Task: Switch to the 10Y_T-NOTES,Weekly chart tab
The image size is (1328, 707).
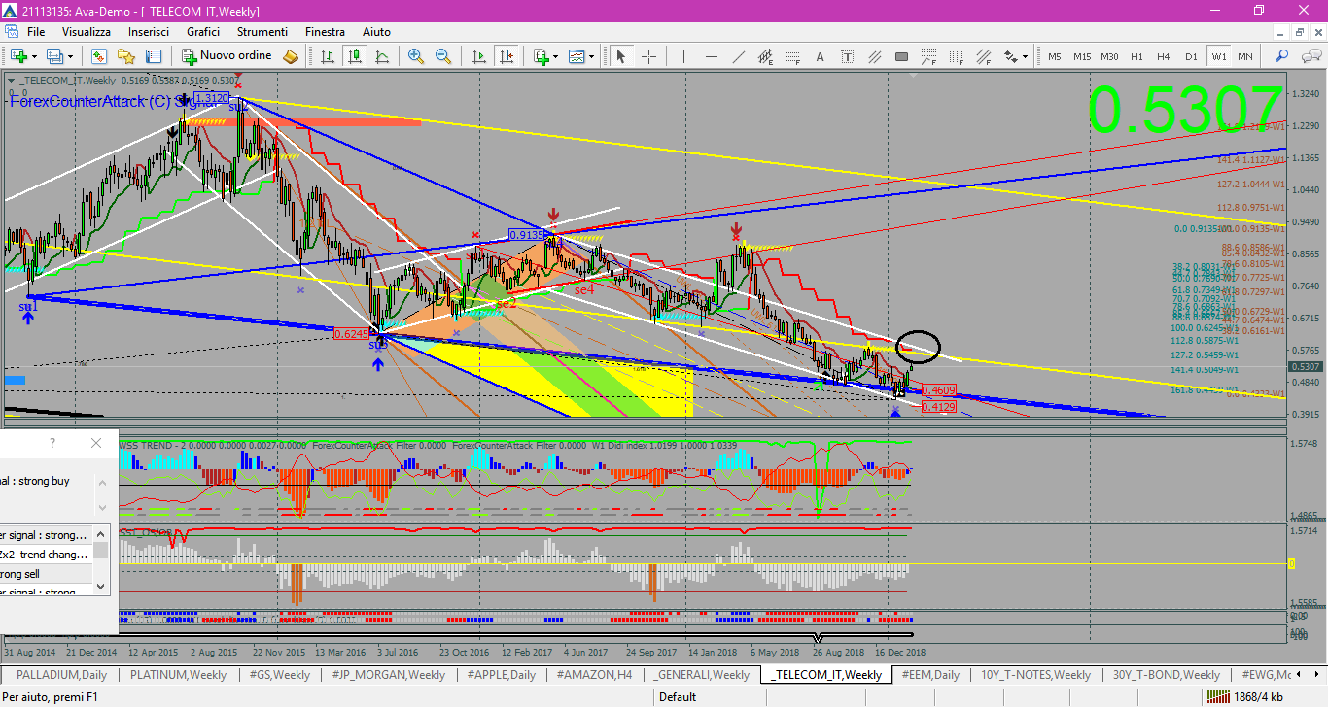Action: (1035, 674)
